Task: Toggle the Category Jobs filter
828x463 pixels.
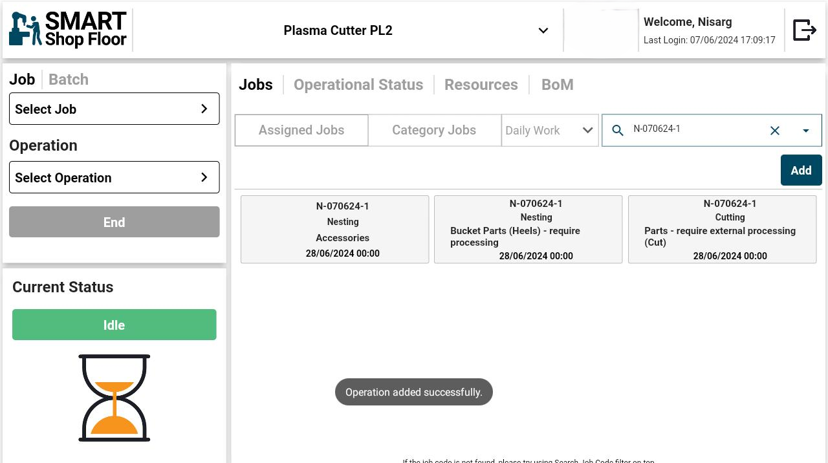Action: (434, 131)
